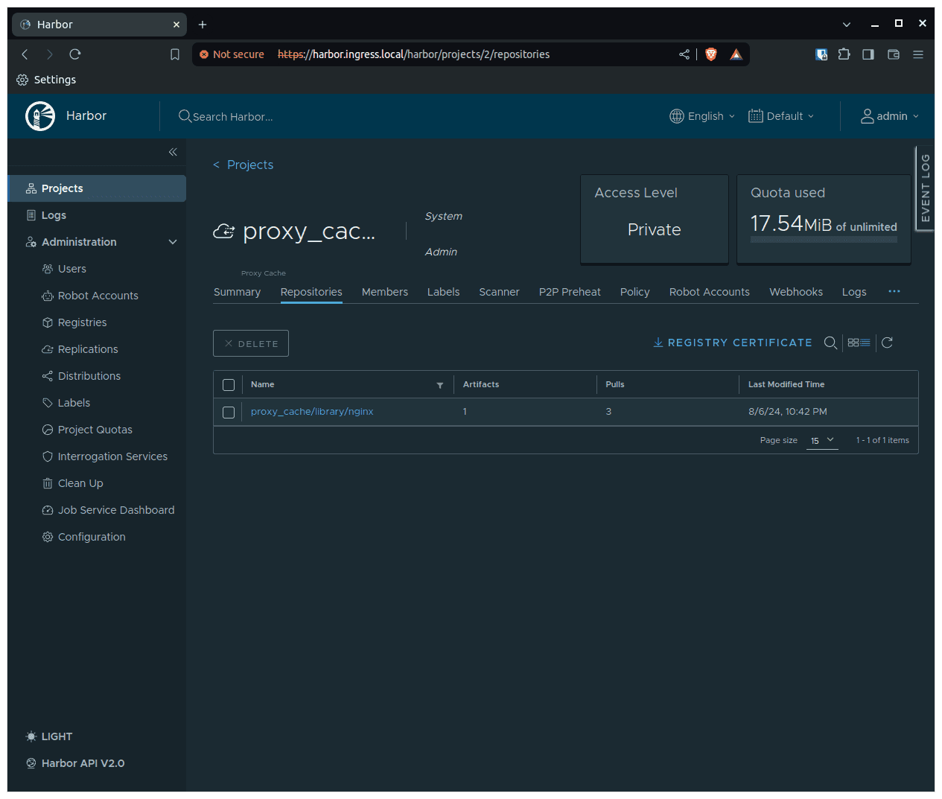Download the REGISTRY CERTIFICATE
Image resolution: width=942 pixels, height=799 pixels.
pos(733,343)
